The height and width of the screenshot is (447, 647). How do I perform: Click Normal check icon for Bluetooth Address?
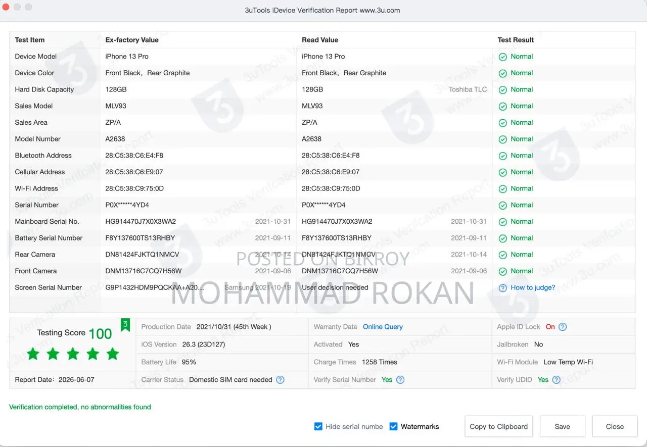502,156
